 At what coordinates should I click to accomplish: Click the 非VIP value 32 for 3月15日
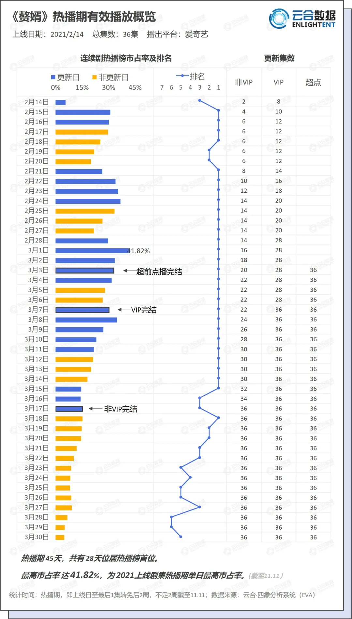[244, 389]
